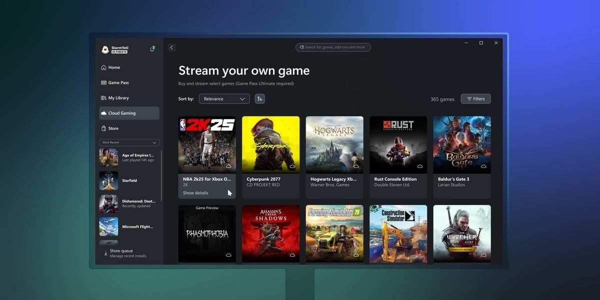Image resolution: width=600 pixels, height=300 pixels.
Task: Open the Store section
Action: tap(129, 128)
